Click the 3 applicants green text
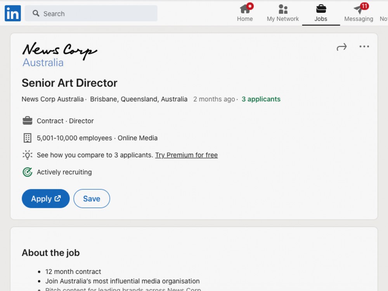This screenshot has width=388, height=291. (x=261, y=99)
